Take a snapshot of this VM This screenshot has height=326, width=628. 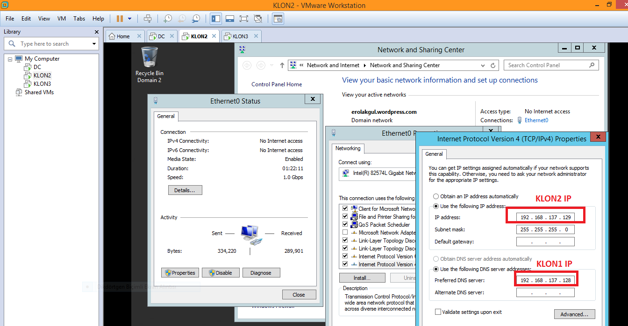(x=167, y=19)
